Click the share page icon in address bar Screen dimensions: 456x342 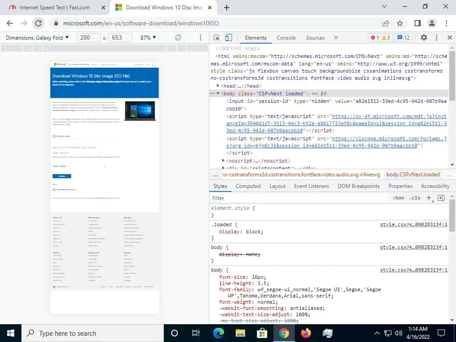pyautogui.click(x=386, y=23)
